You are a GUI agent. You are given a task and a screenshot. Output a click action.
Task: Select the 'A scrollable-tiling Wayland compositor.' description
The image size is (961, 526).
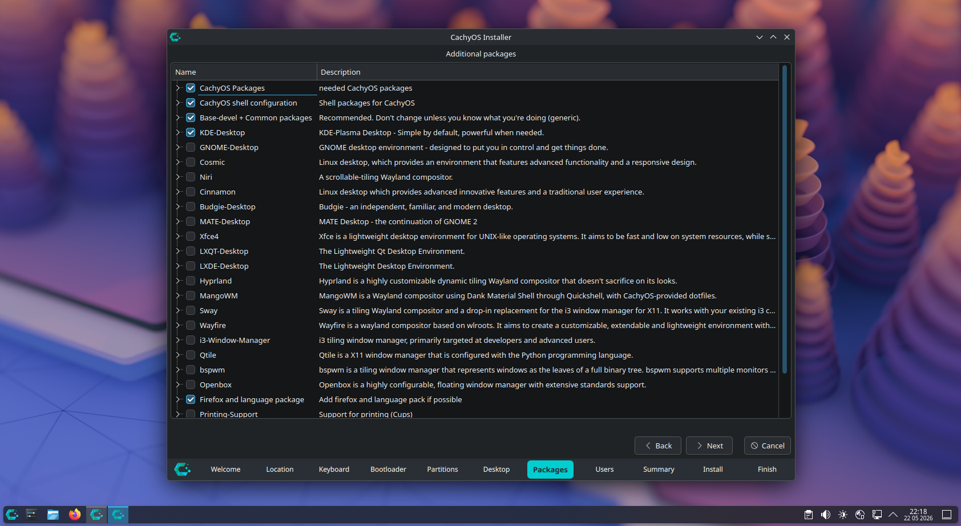pyautogui.click(x=386, y=177)
